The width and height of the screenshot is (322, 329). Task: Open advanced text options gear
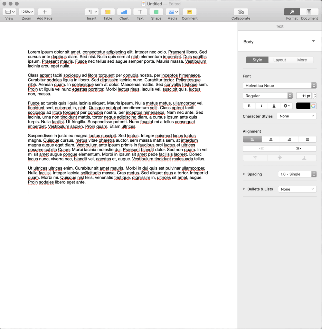tap(287, 106)
